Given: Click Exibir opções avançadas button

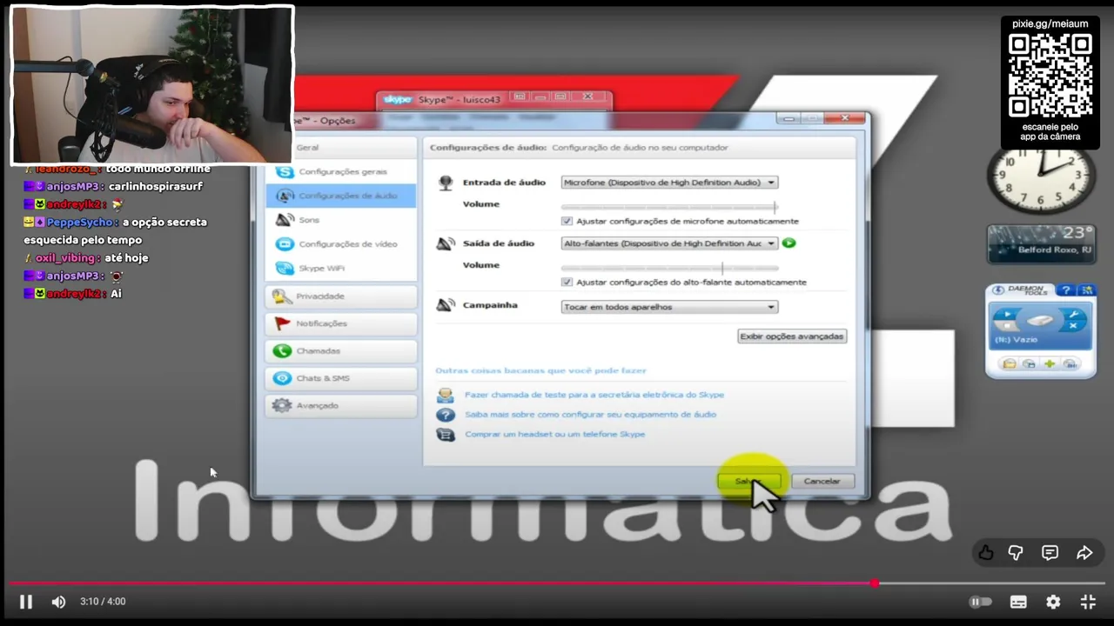Looking at the screenshot, I should pos(792,336).
